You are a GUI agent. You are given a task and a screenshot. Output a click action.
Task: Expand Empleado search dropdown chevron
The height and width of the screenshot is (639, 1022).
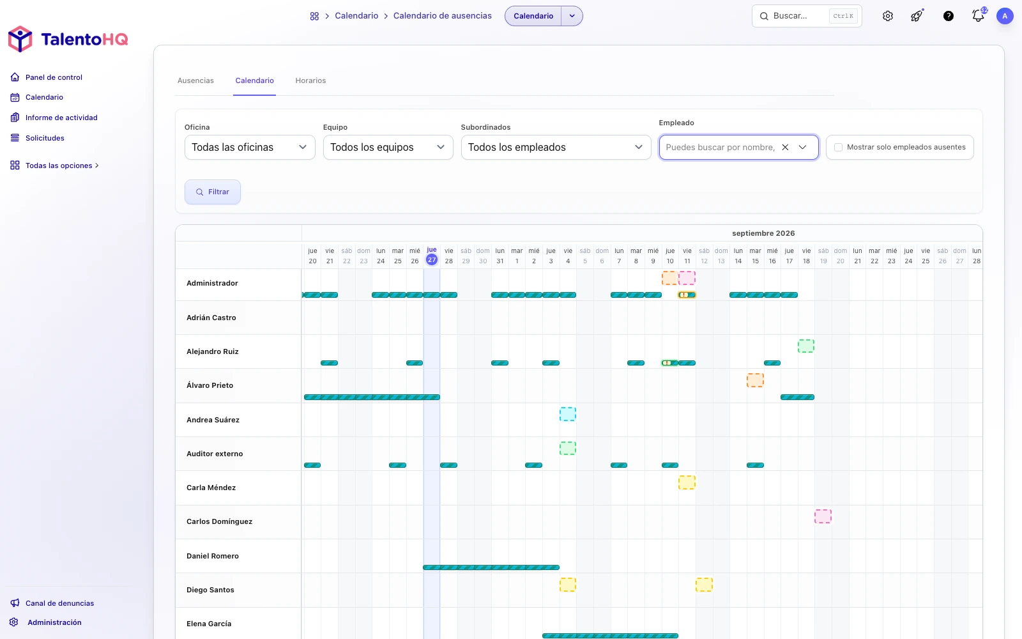click(x=803, y=147)
